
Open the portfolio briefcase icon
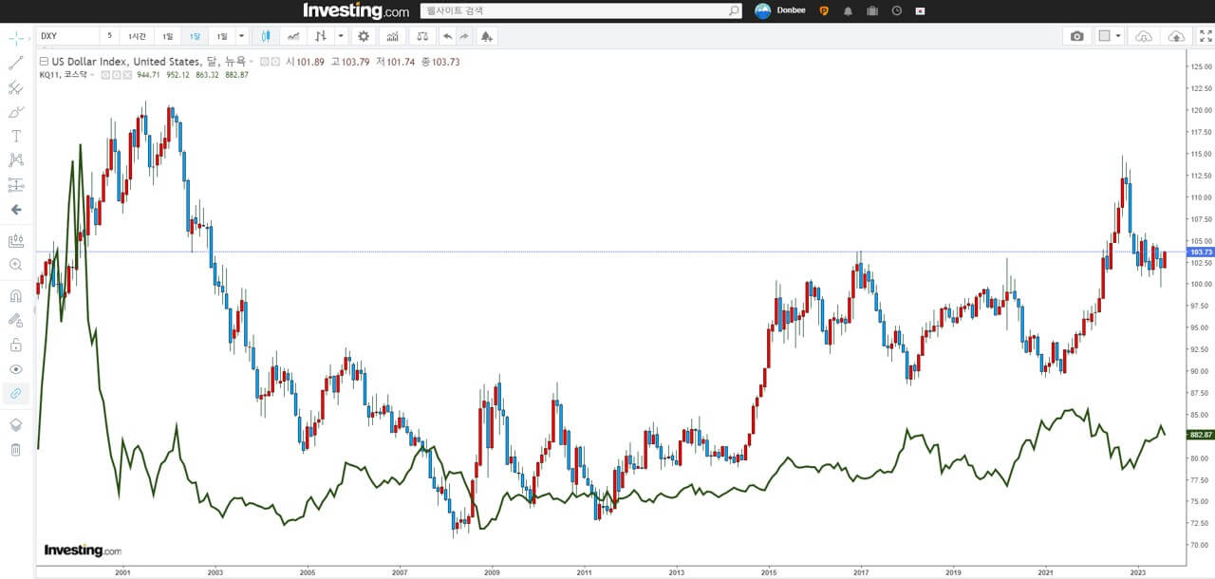point(872,10)
